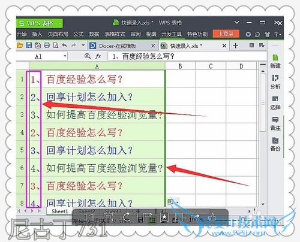
Task: Click the 分析 sidebar icon
Action: tap(275, 82)
